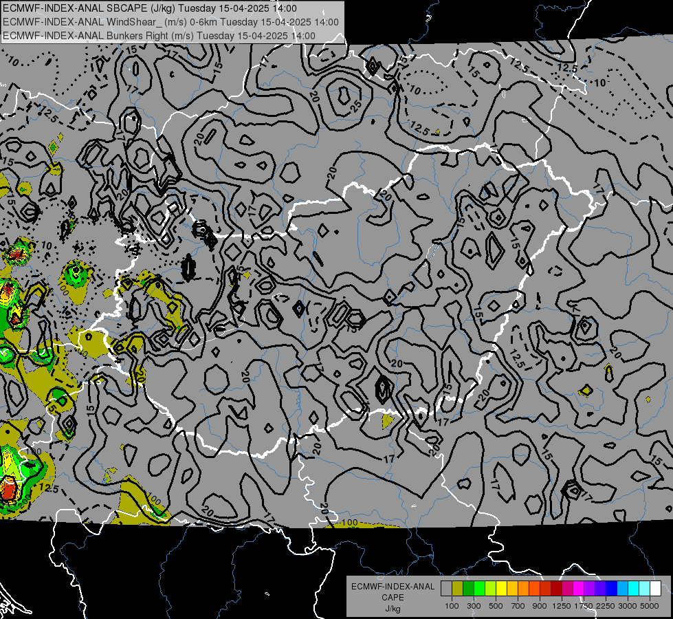
Task: Click the SBCAPE title line in the header
Action: coord(150,8)
